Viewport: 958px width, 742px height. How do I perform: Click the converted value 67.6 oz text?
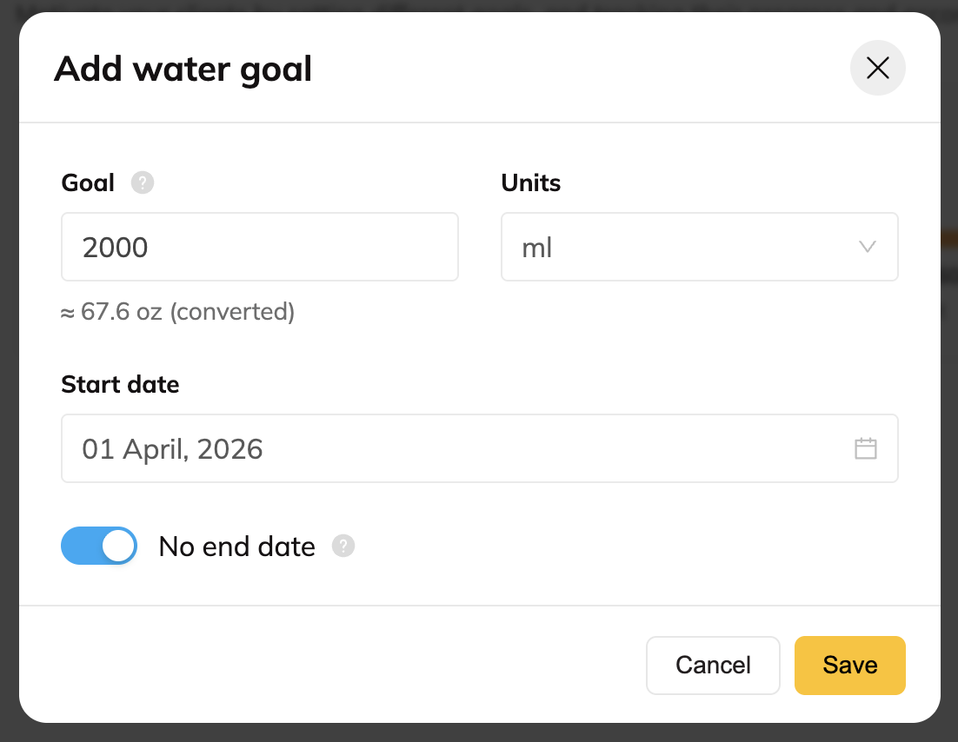coord(177,311)
